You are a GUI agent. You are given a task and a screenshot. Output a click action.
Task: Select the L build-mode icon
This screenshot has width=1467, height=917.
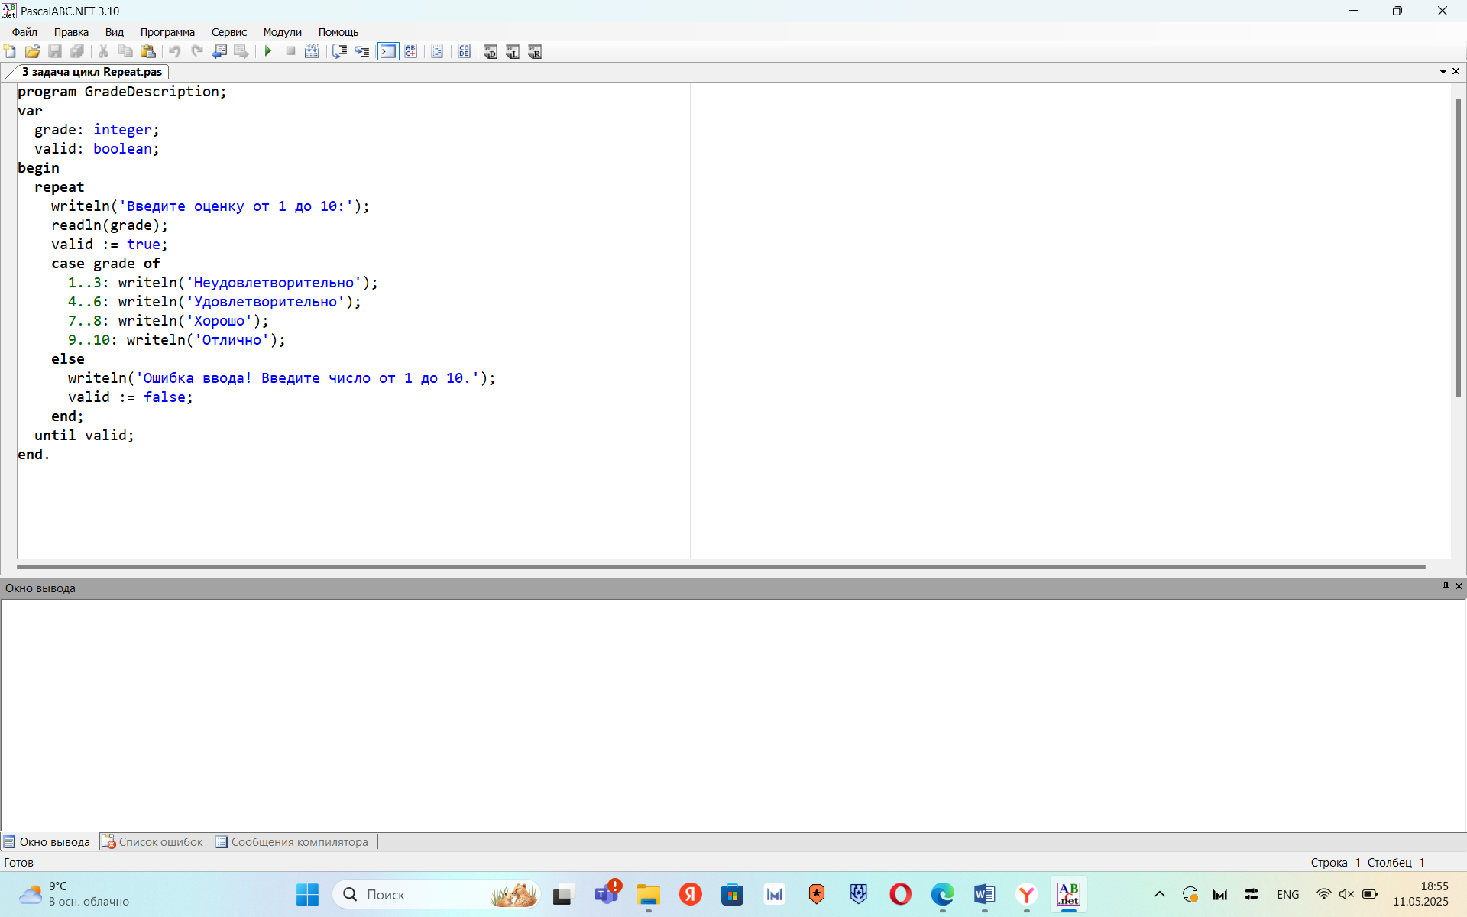tap(513, 51)
